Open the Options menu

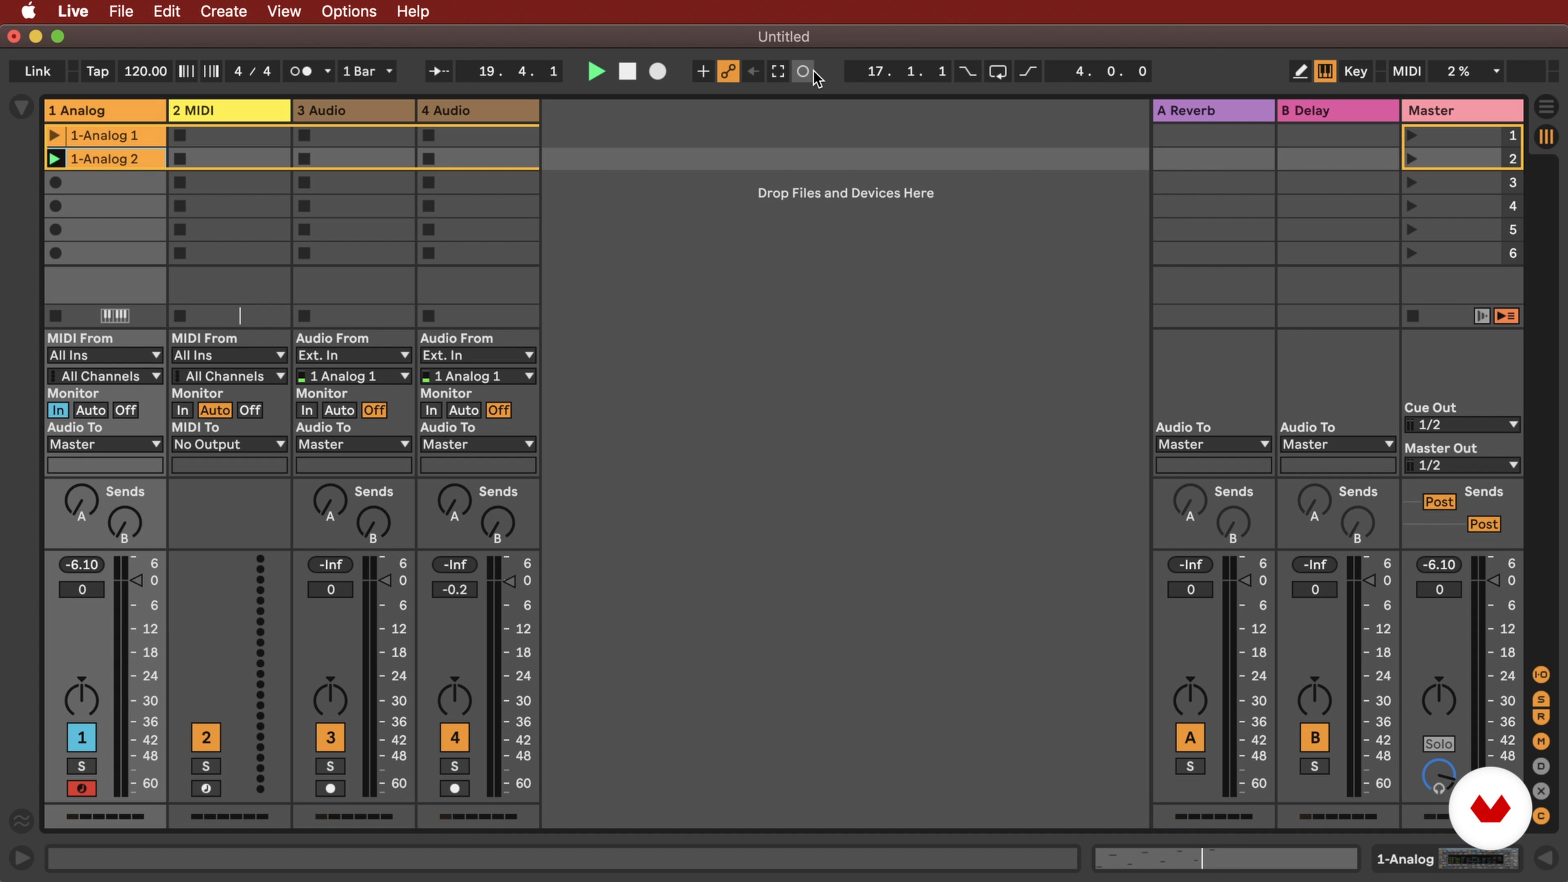[349, 11]
